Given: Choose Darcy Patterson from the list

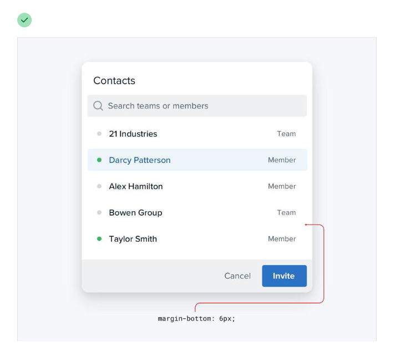Looking at the screenshot, I should (x=140, y=160).
